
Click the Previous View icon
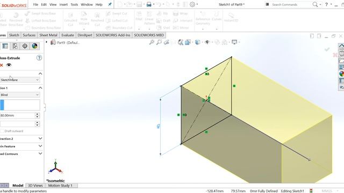167,42
